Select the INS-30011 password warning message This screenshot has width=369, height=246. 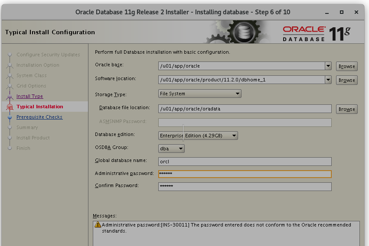tap(226, 228)
